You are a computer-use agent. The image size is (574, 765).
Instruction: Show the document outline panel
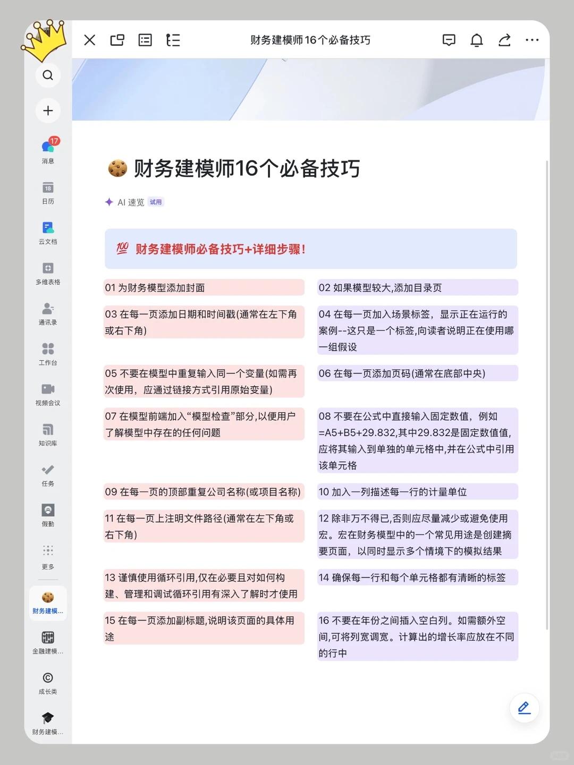tap(173, 40)
